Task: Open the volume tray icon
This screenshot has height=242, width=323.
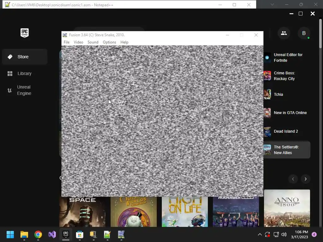Action: click(284, 234)
